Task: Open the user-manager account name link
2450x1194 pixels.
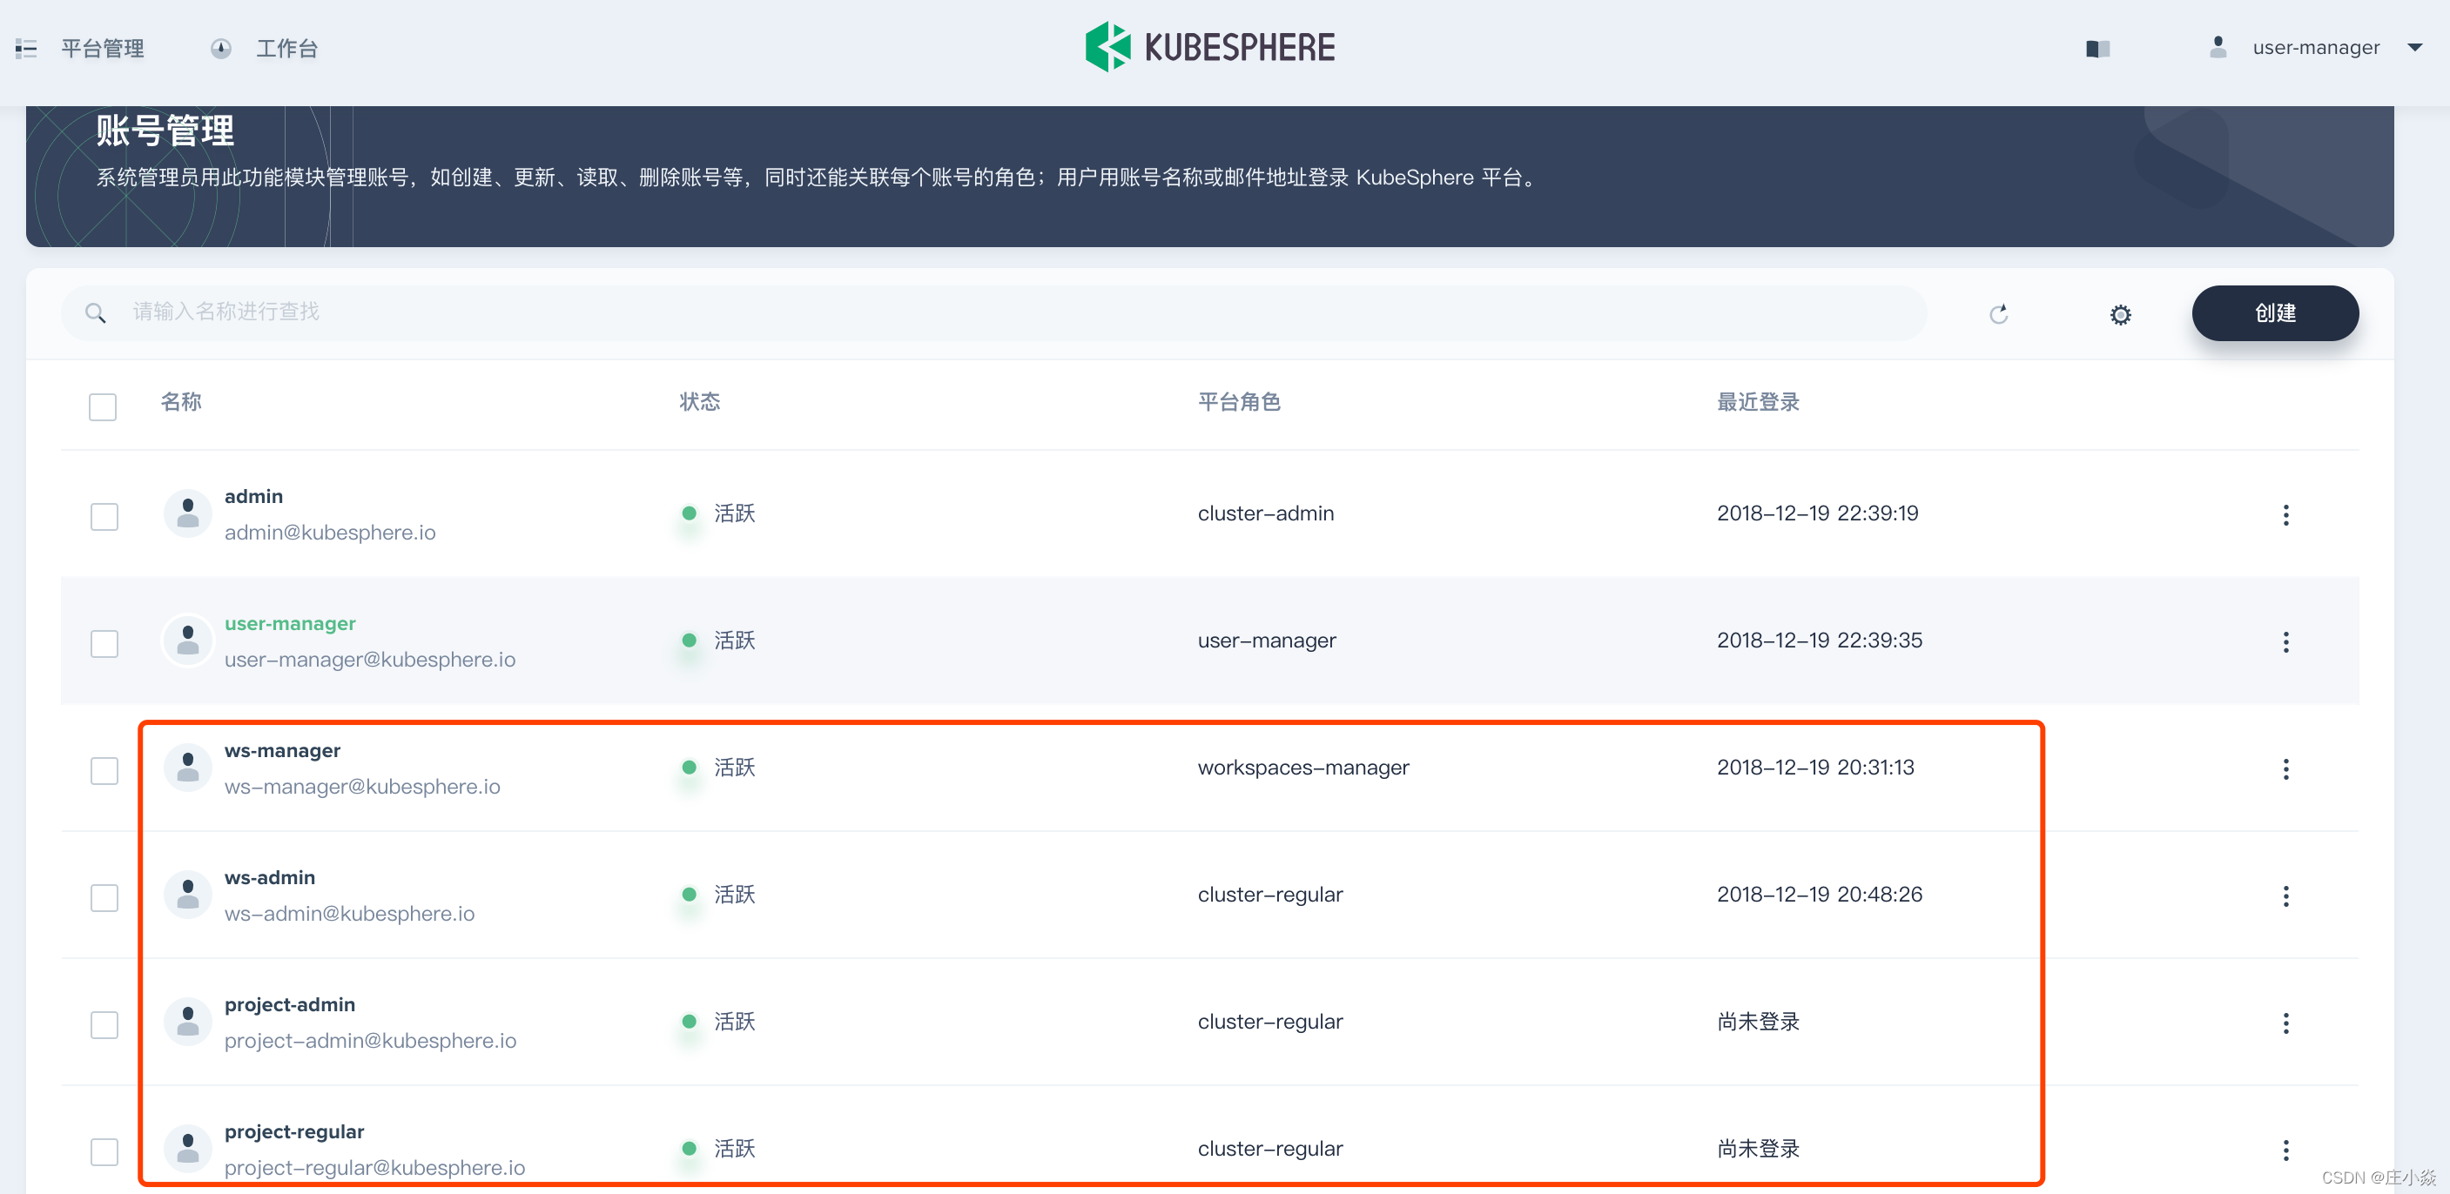Action: 289,624
